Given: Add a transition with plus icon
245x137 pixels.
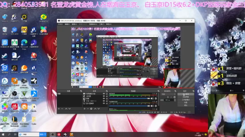Looking at the screenshot, I should (x=168, y=97).
